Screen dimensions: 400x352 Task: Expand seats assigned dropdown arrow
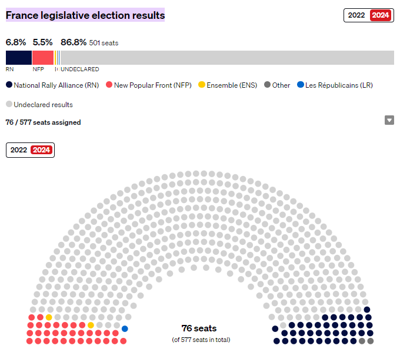tap(389, 120)
